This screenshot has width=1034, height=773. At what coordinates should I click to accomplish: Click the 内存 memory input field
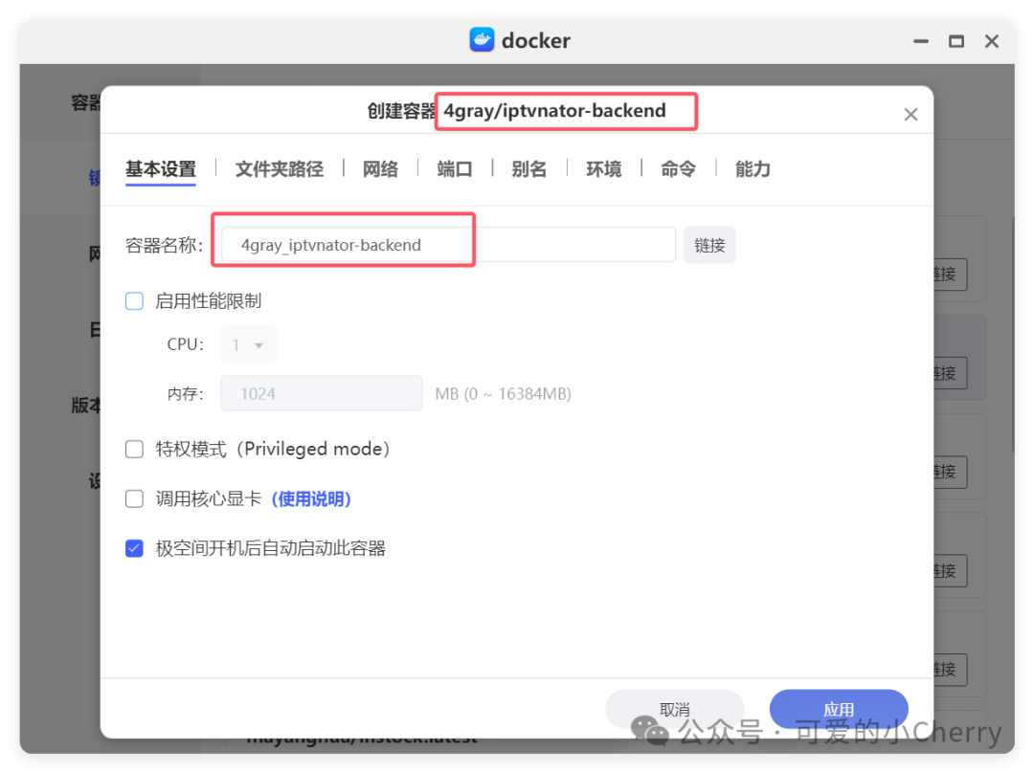click(x=321, y=393)
